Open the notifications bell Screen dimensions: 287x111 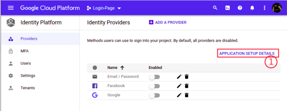point(252,8)
